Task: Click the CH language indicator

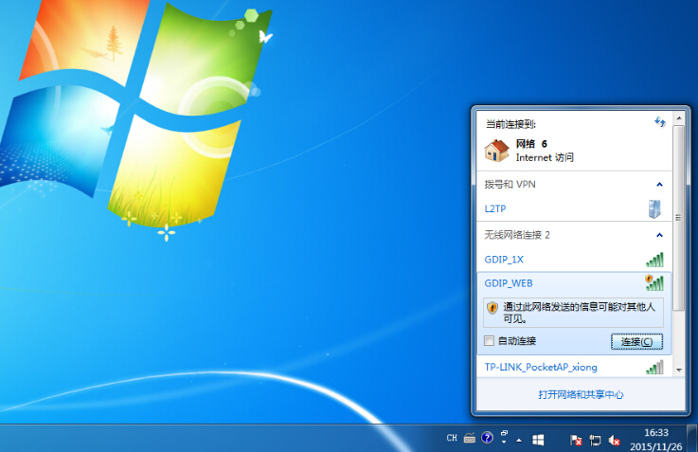Action: coord(452,439)
